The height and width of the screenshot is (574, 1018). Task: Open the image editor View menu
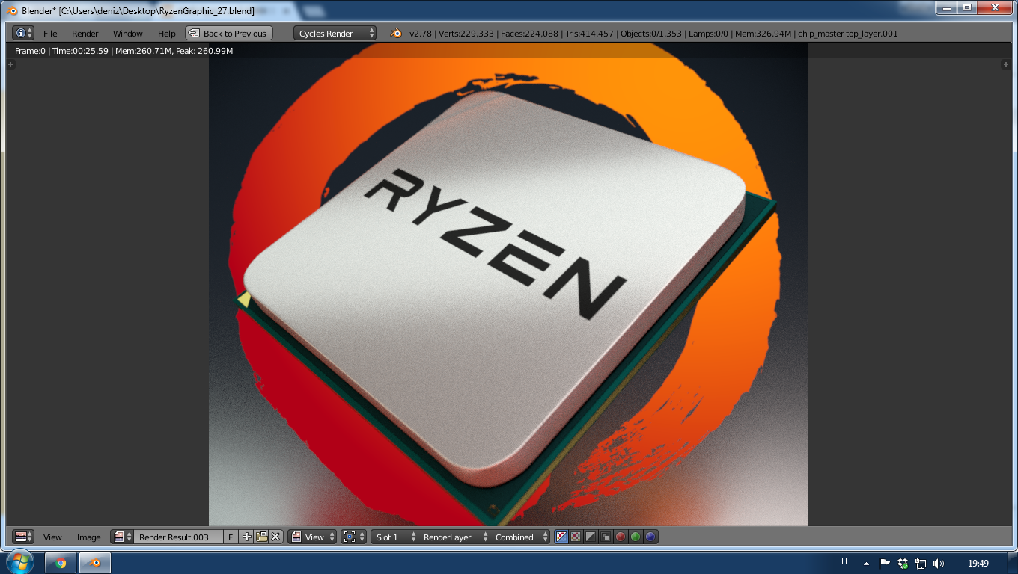coord(52,537)
